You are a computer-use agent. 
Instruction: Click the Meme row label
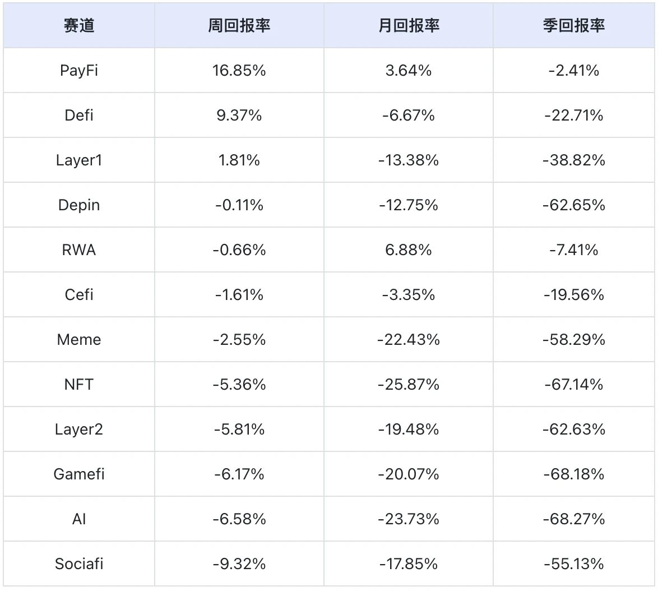79,340
